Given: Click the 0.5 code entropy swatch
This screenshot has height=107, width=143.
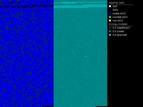Looking at the screenshot, I should 110,31.
